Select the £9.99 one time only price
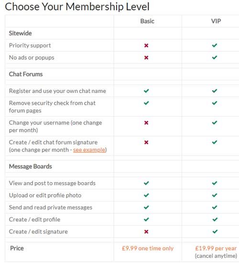Image resolution: width=239 pixels, height=263 pixels. pos(148,248)
